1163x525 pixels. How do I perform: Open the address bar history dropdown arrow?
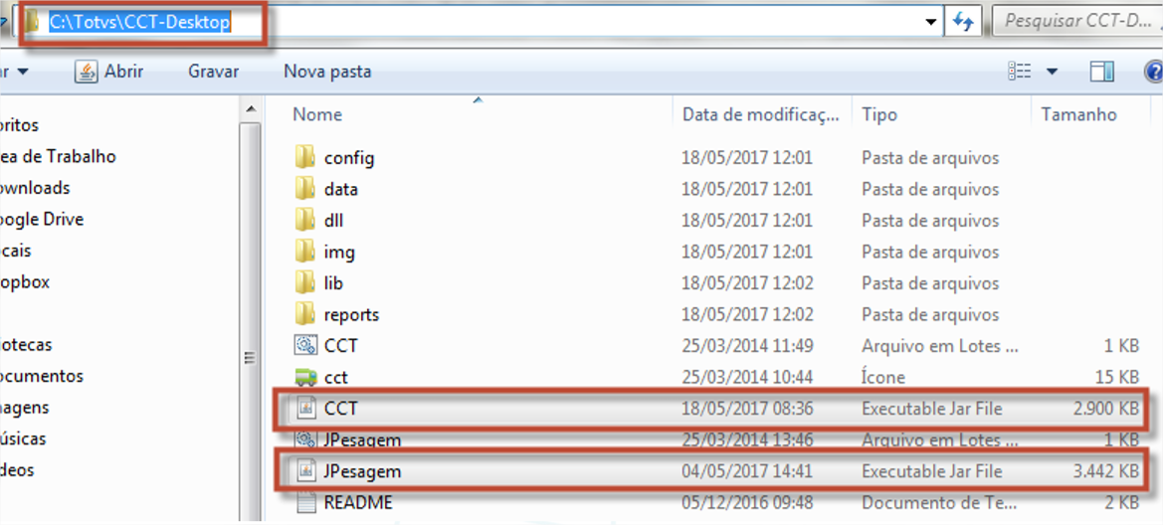coord(931,22)
